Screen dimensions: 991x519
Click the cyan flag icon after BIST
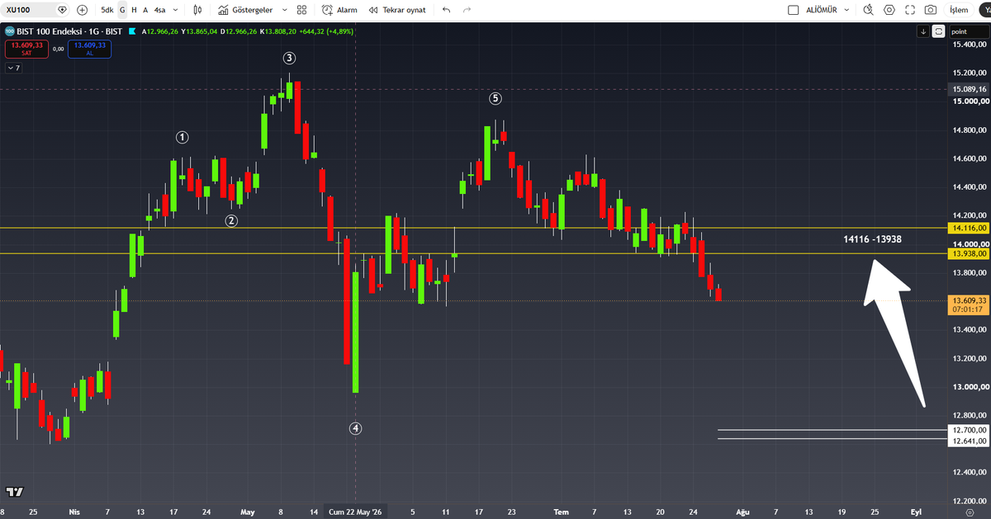tap(132, 31)
